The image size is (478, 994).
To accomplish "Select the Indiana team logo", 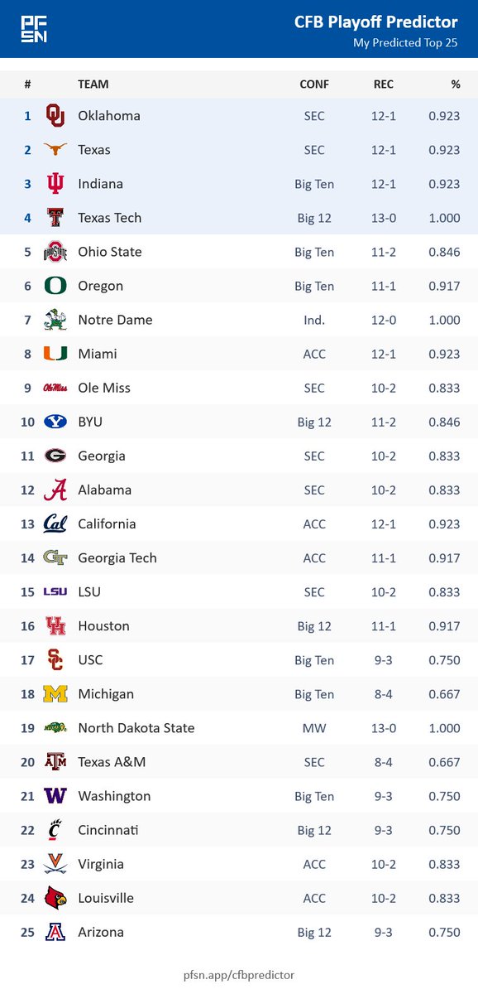I will 55,184.
